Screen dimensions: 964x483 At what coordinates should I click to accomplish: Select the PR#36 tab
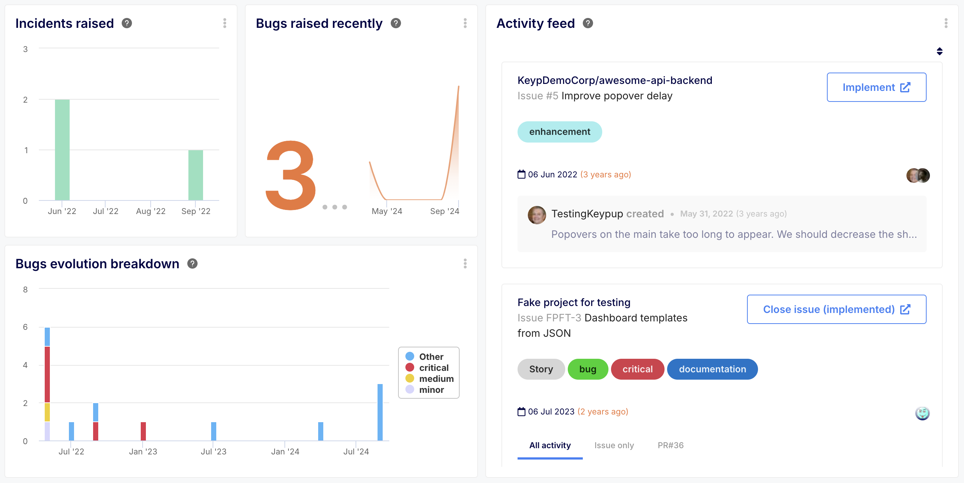pyautogui.click(x=670, y=445)
